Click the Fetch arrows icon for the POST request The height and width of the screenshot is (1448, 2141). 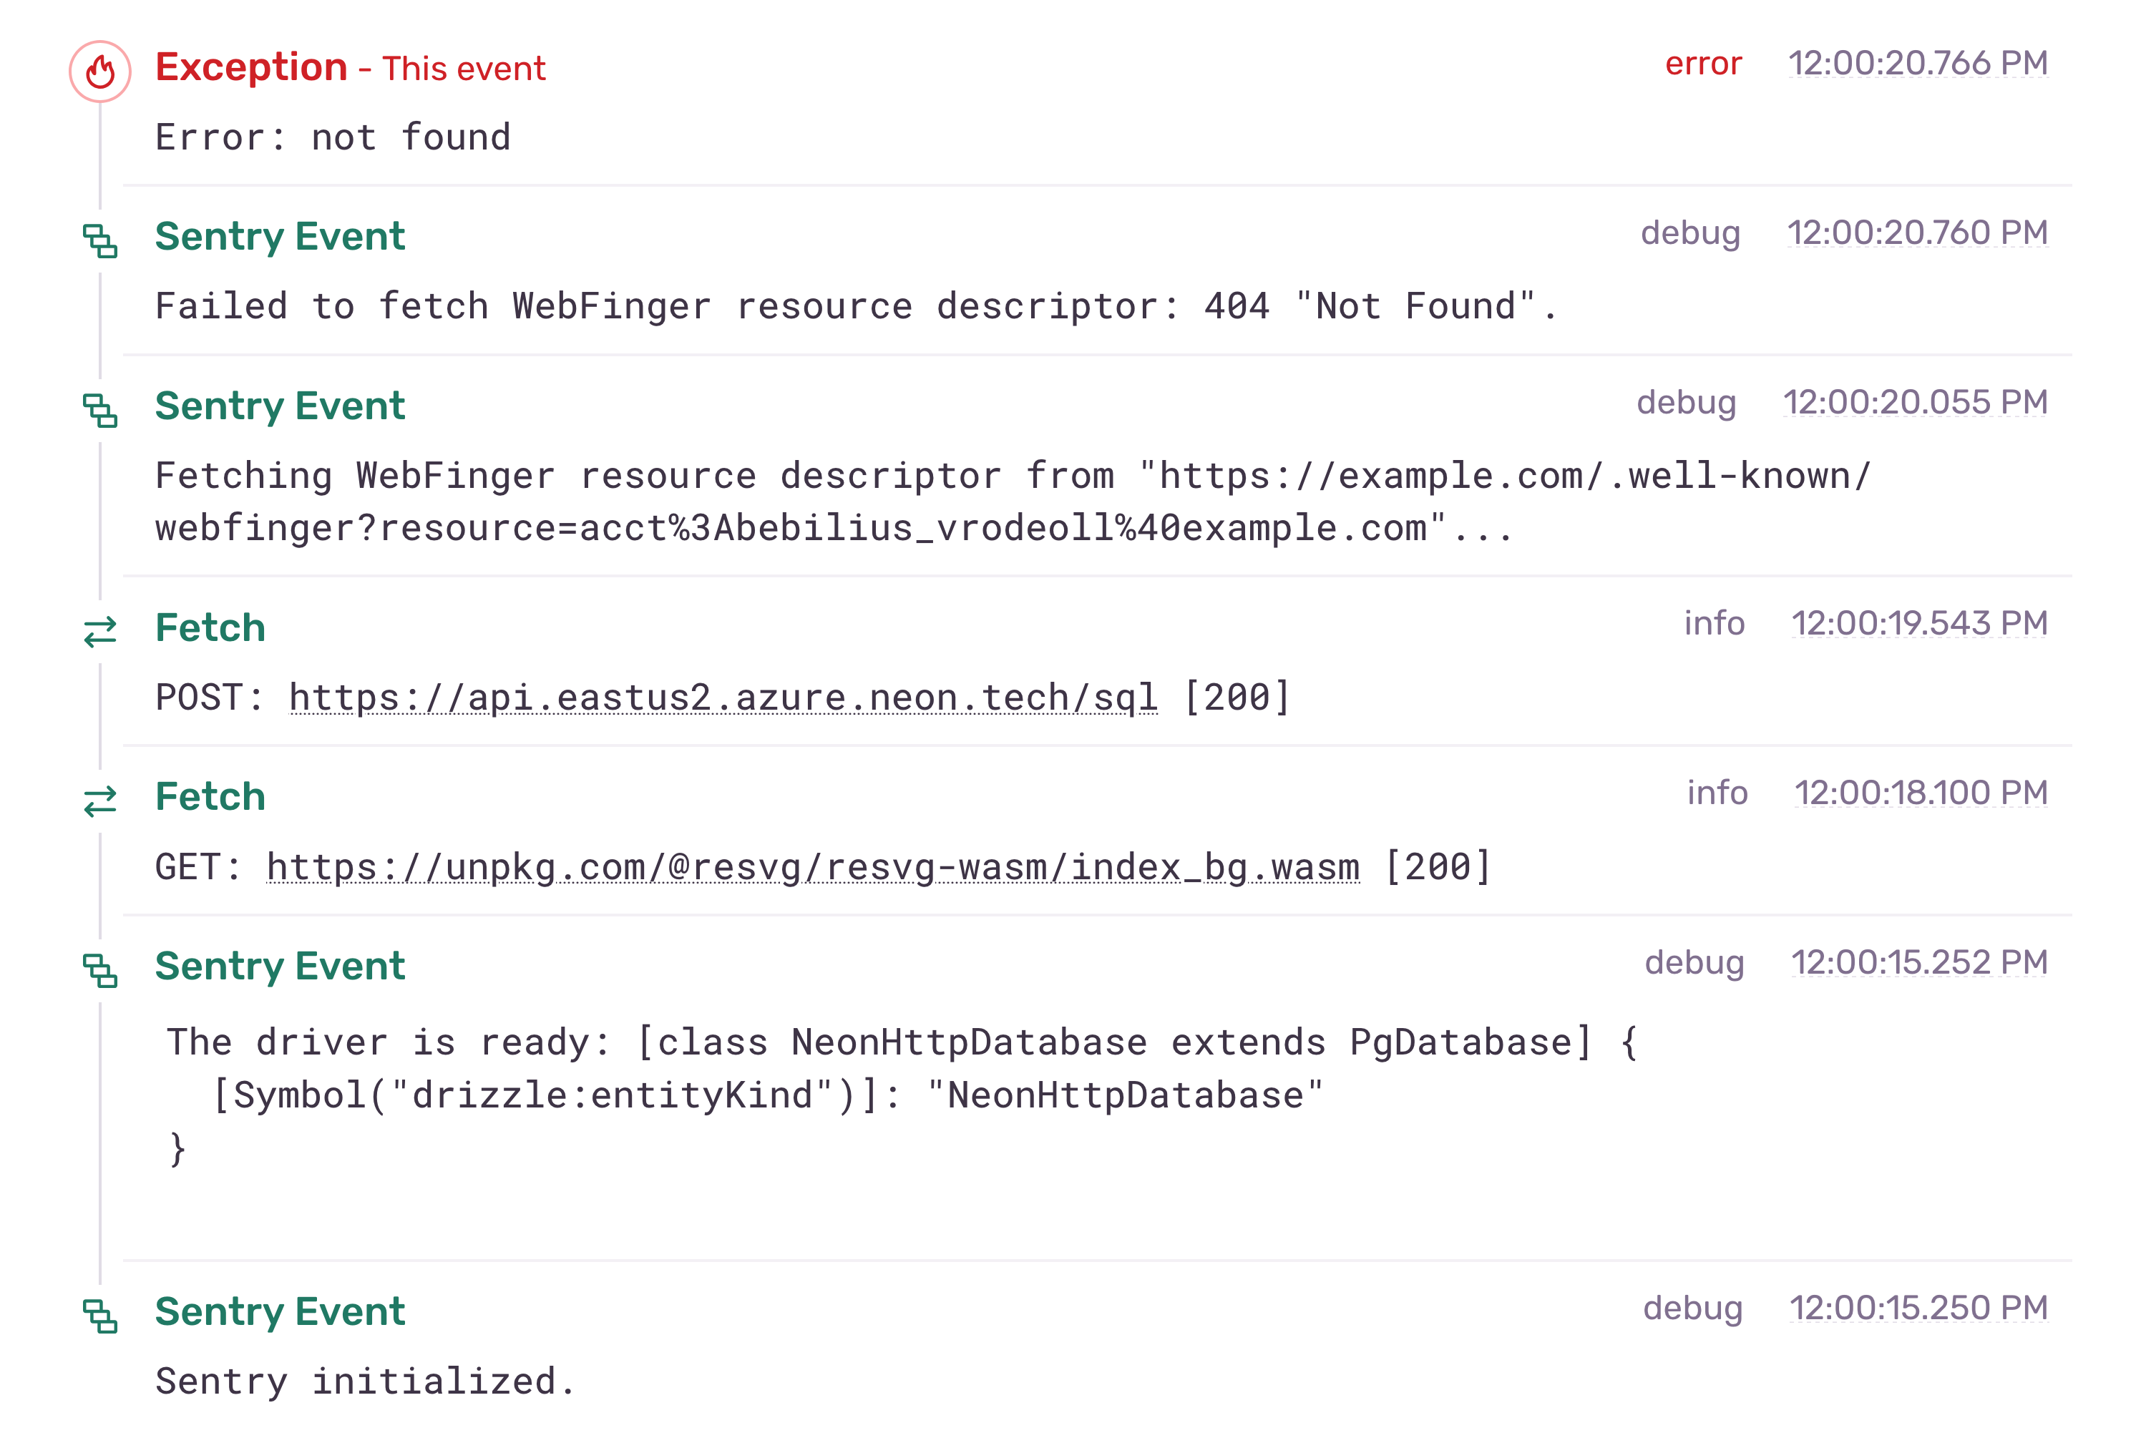(x=99, y=632)
